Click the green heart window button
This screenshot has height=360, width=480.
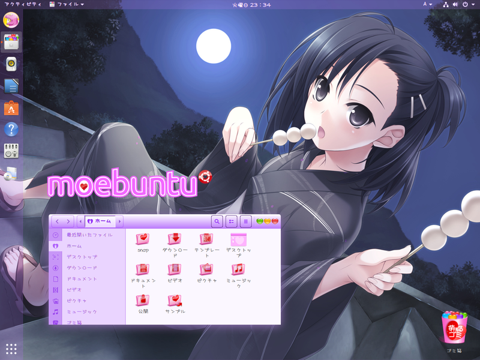260,221
